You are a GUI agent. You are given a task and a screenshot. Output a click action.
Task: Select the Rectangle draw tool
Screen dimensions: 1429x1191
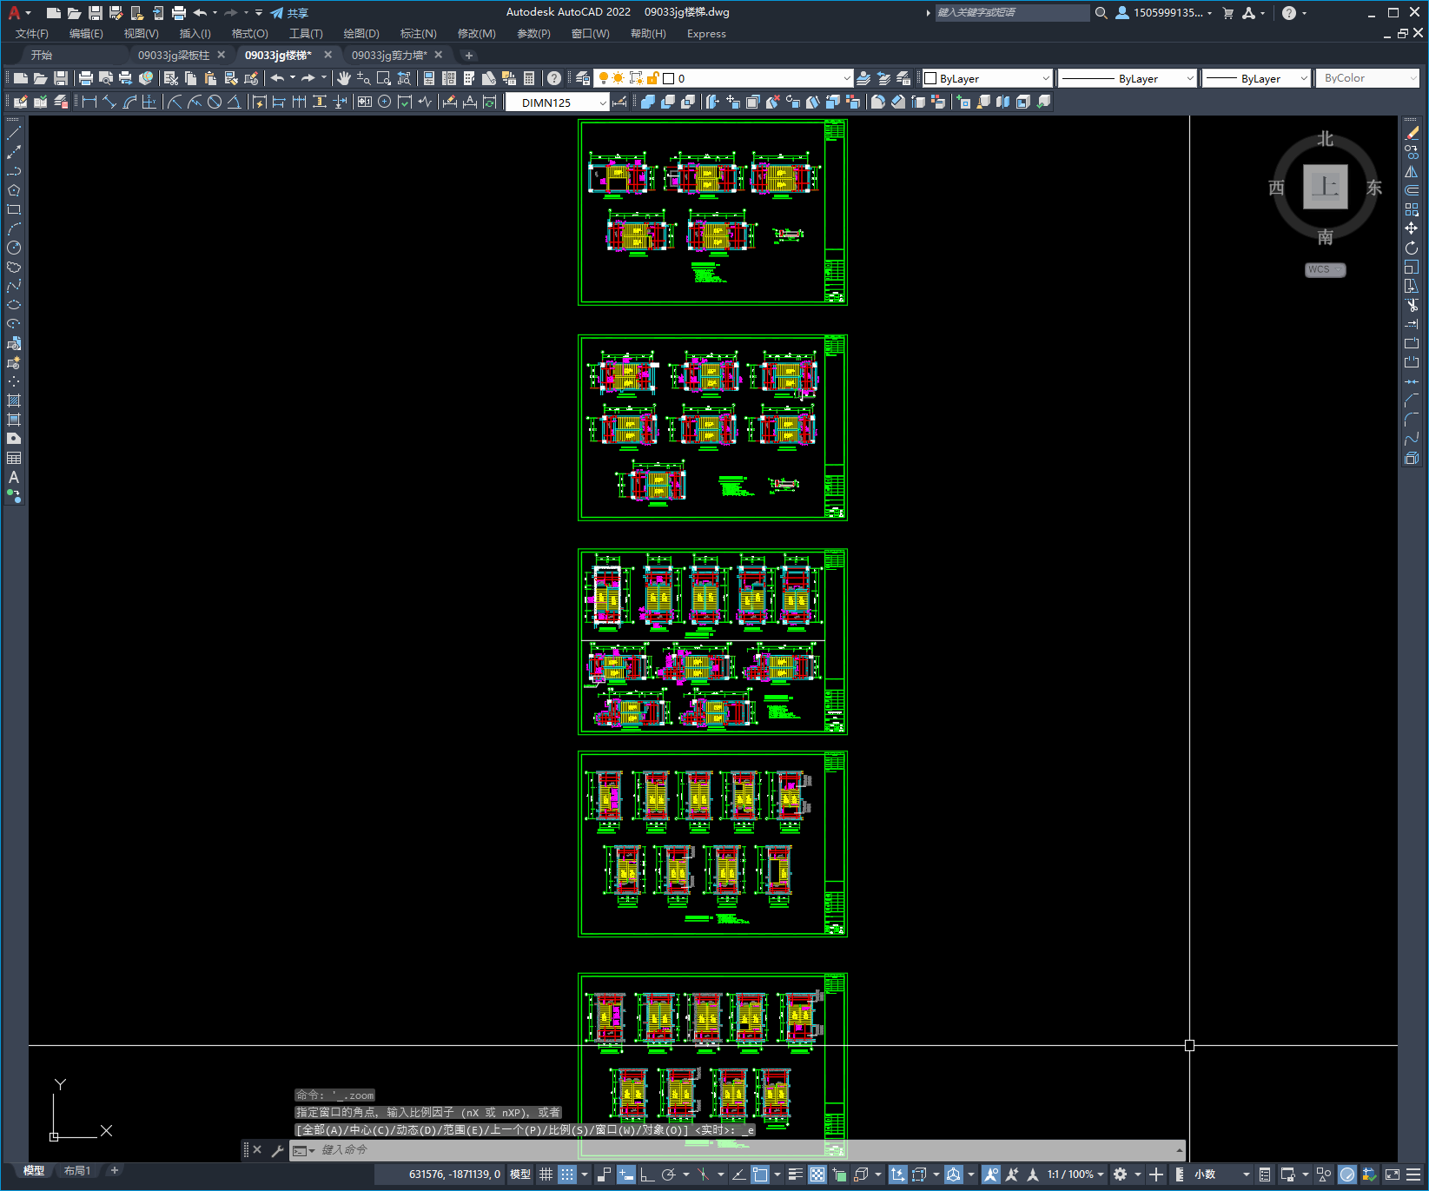[x=14, y=209]
